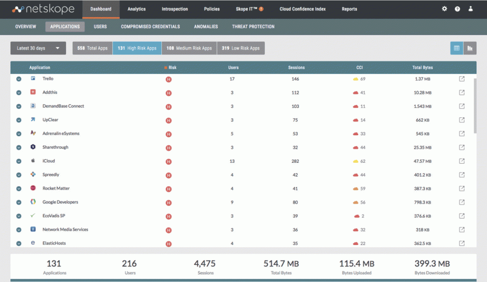Image resolution: width=487 pixels, height=282 pixels.
Task: Open Trello details via external link icon
Action: [x=462, y=79]
